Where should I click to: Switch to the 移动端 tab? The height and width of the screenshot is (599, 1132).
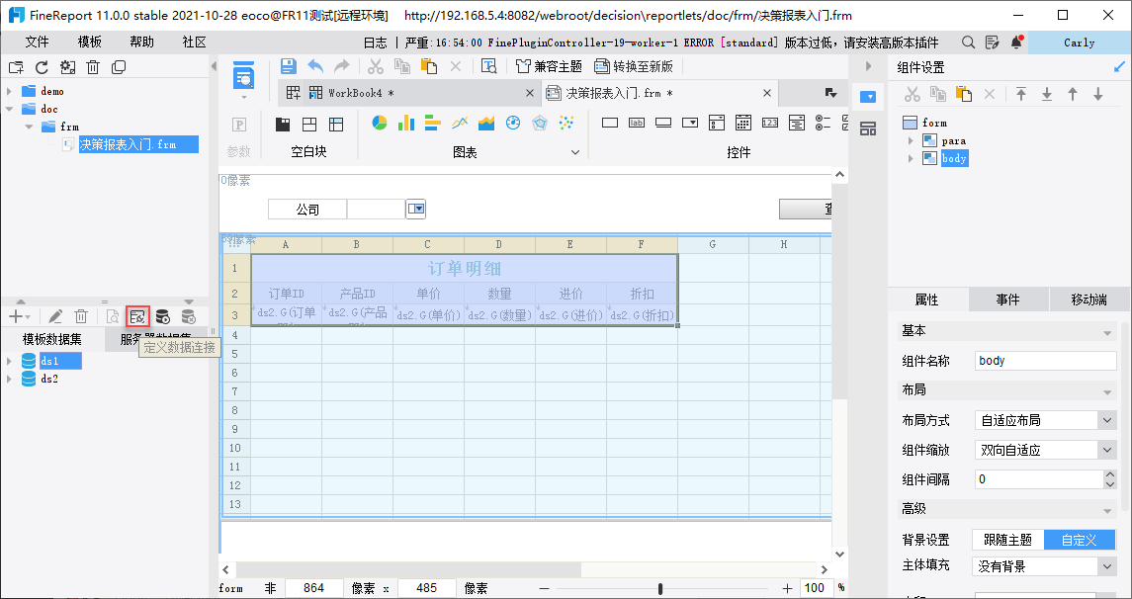coord(1088,299)
